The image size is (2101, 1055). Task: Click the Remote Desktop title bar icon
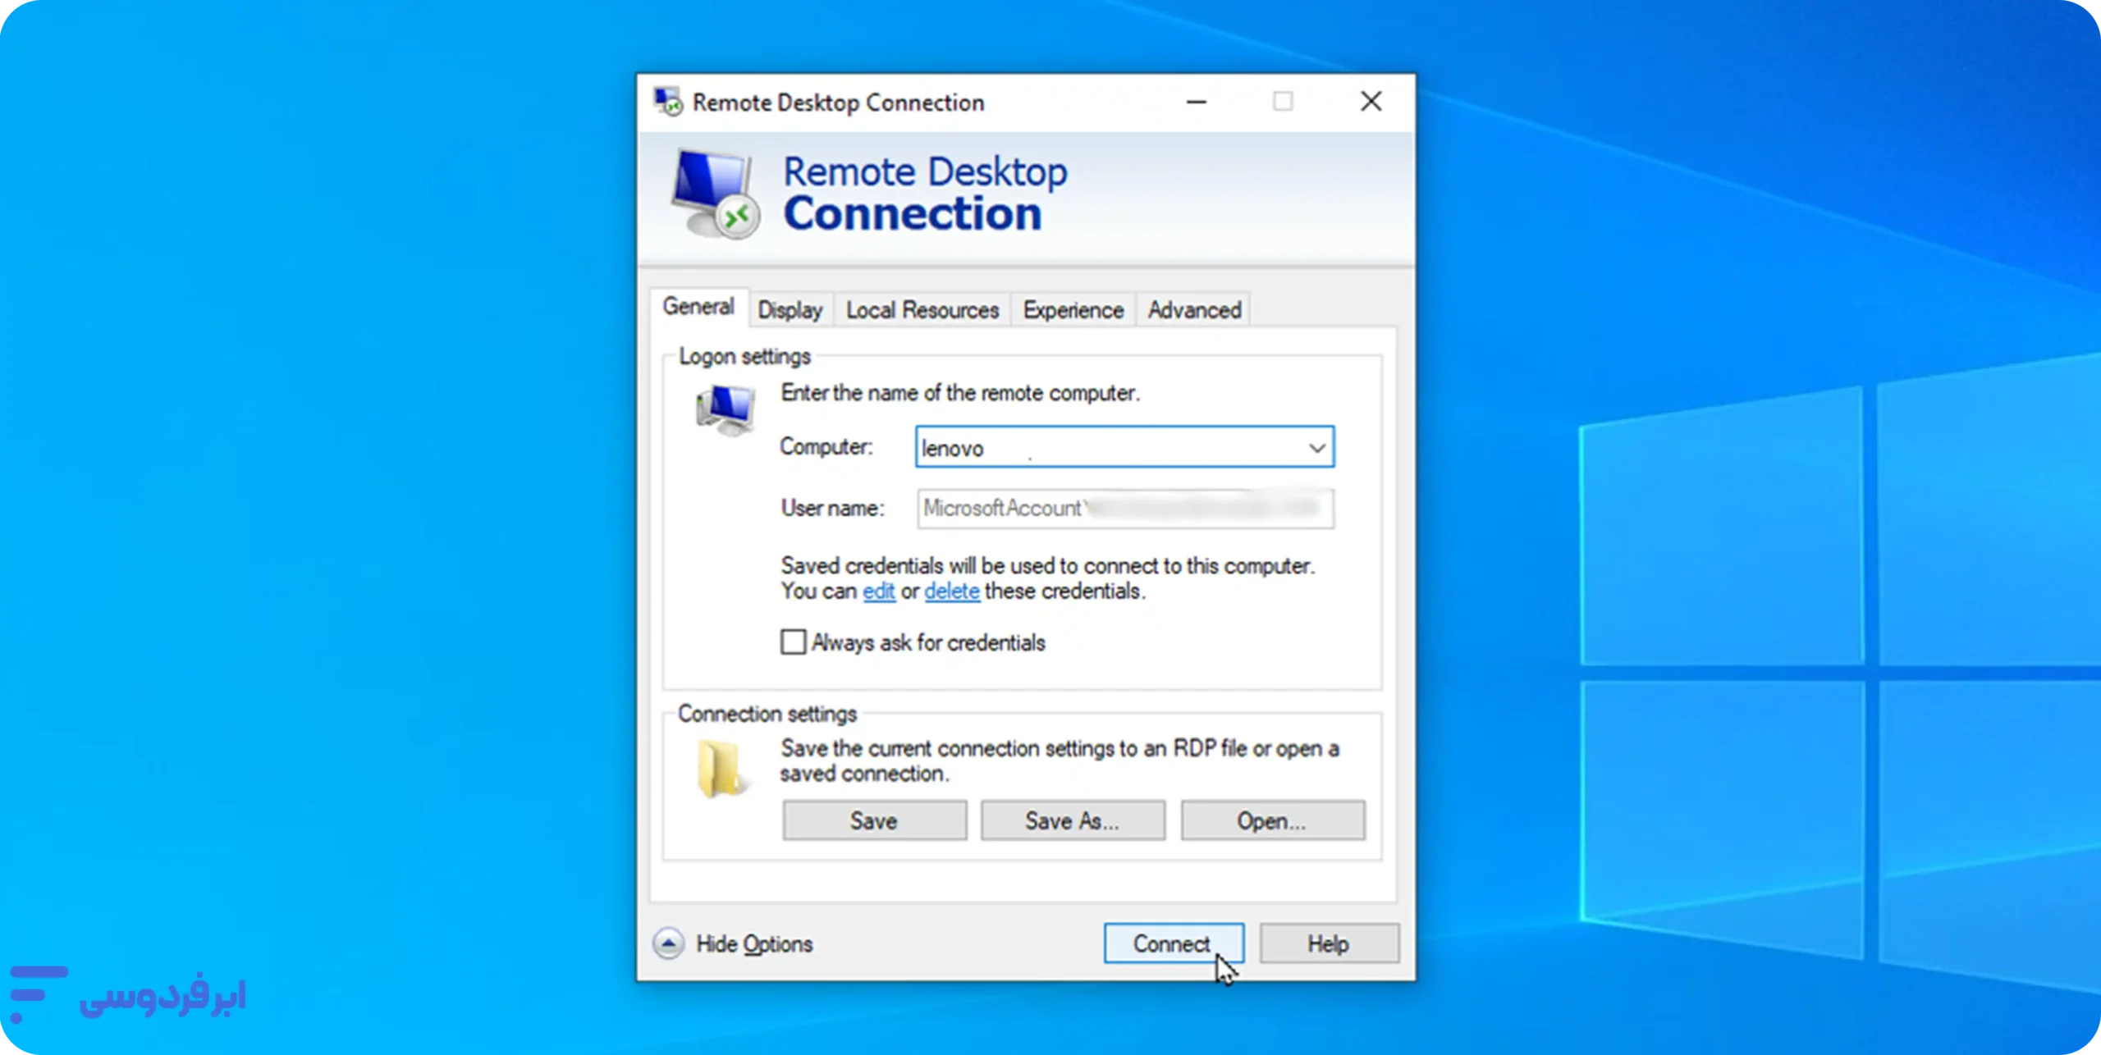point(667,103)
